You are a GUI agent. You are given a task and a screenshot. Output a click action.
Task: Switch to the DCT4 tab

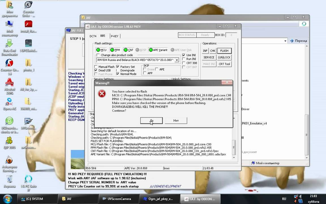click(93, 36)
